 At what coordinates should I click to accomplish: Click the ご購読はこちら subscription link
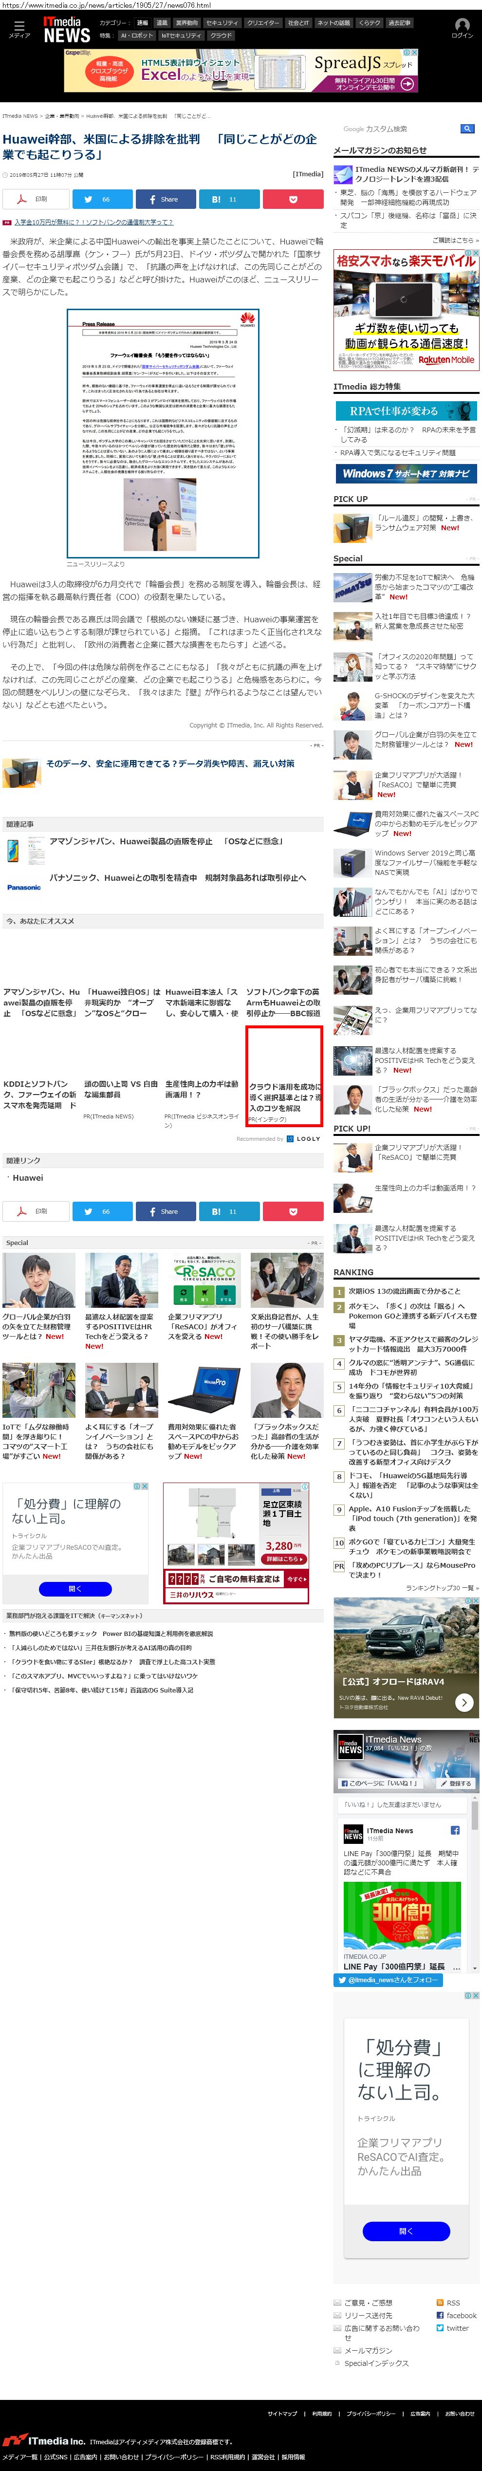coord(455,240)
